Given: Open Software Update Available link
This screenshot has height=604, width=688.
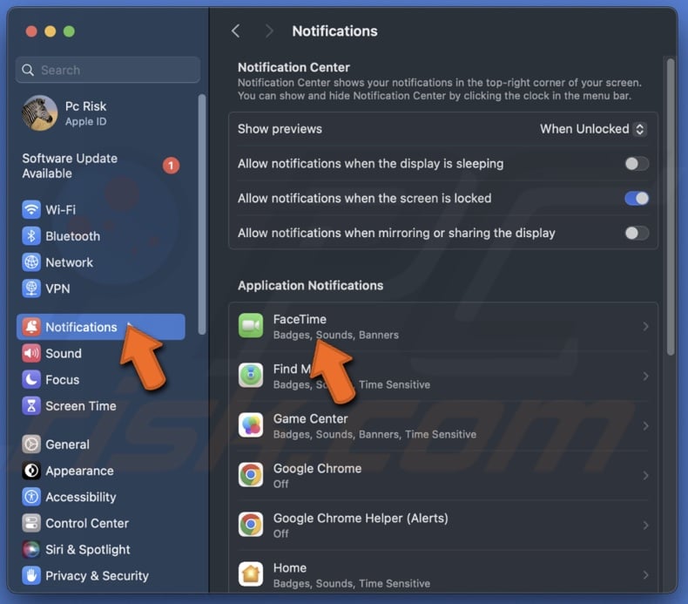Looking at the screenshot, I should pyautogui.click(x=70, y=166).
